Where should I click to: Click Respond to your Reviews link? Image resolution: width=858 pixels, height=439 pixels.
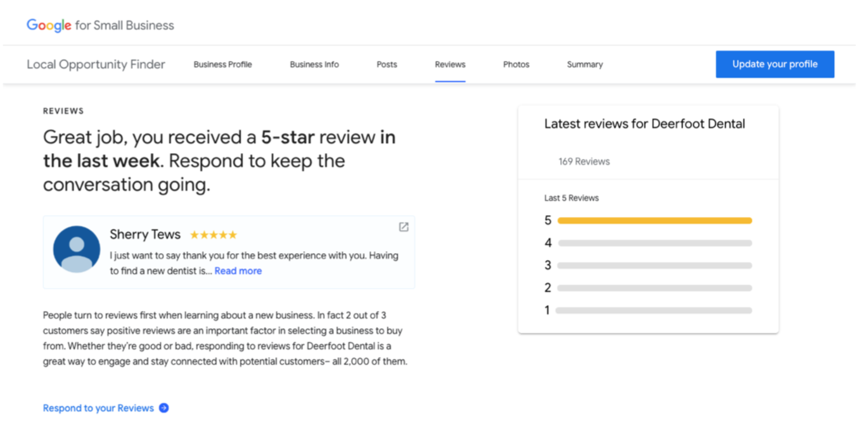click(98, 408)
